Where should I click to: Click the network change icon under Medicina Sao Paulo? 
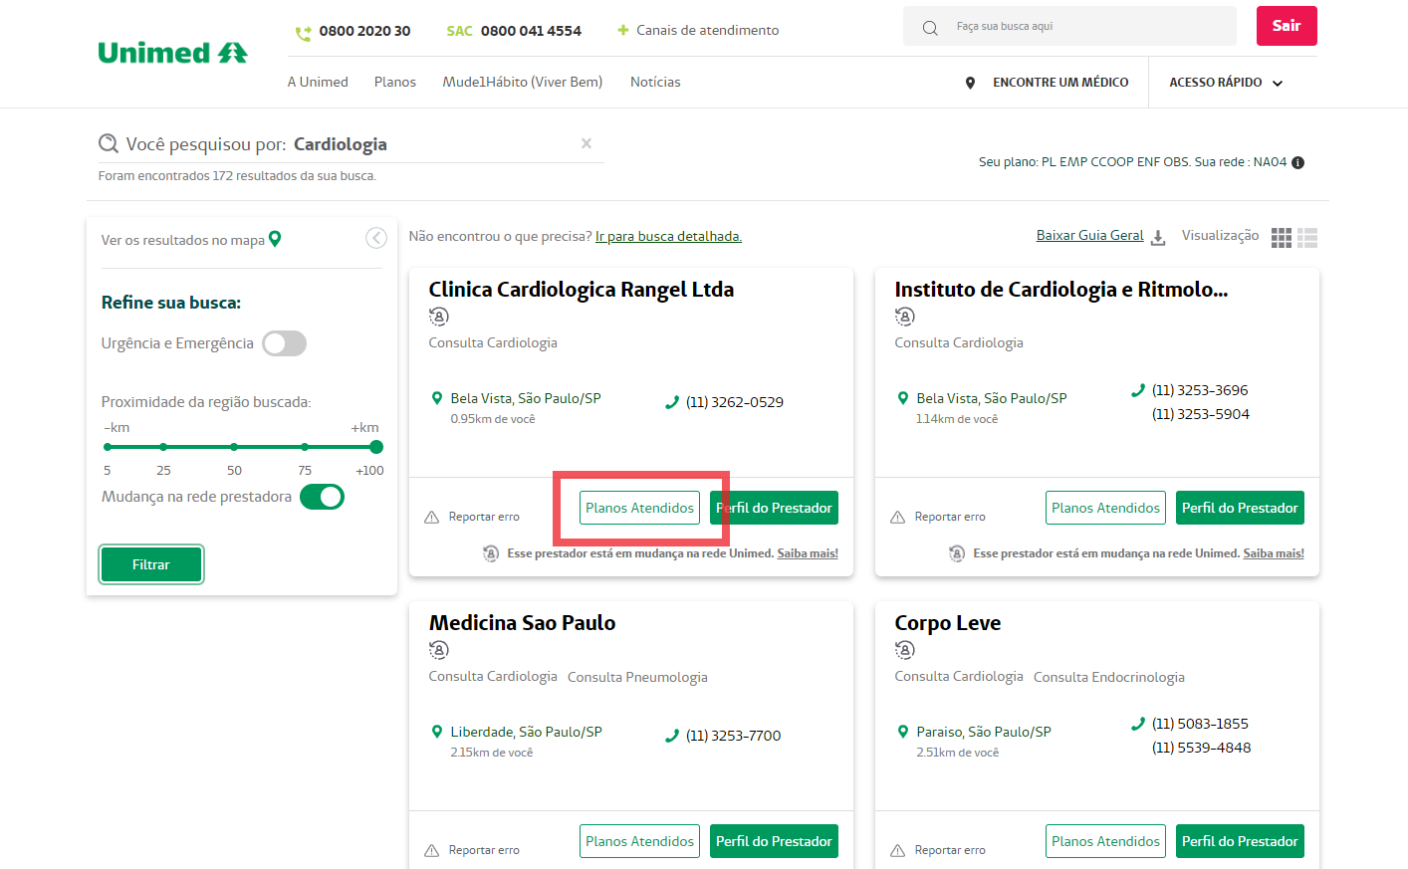tap(439, 650)
